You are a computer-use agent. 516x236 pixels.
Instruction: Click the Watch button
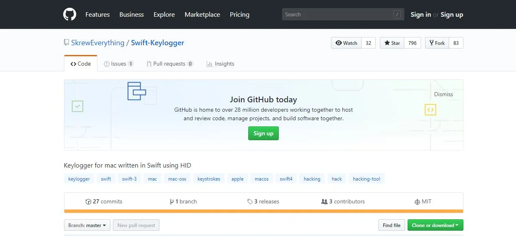coord(346,43)
